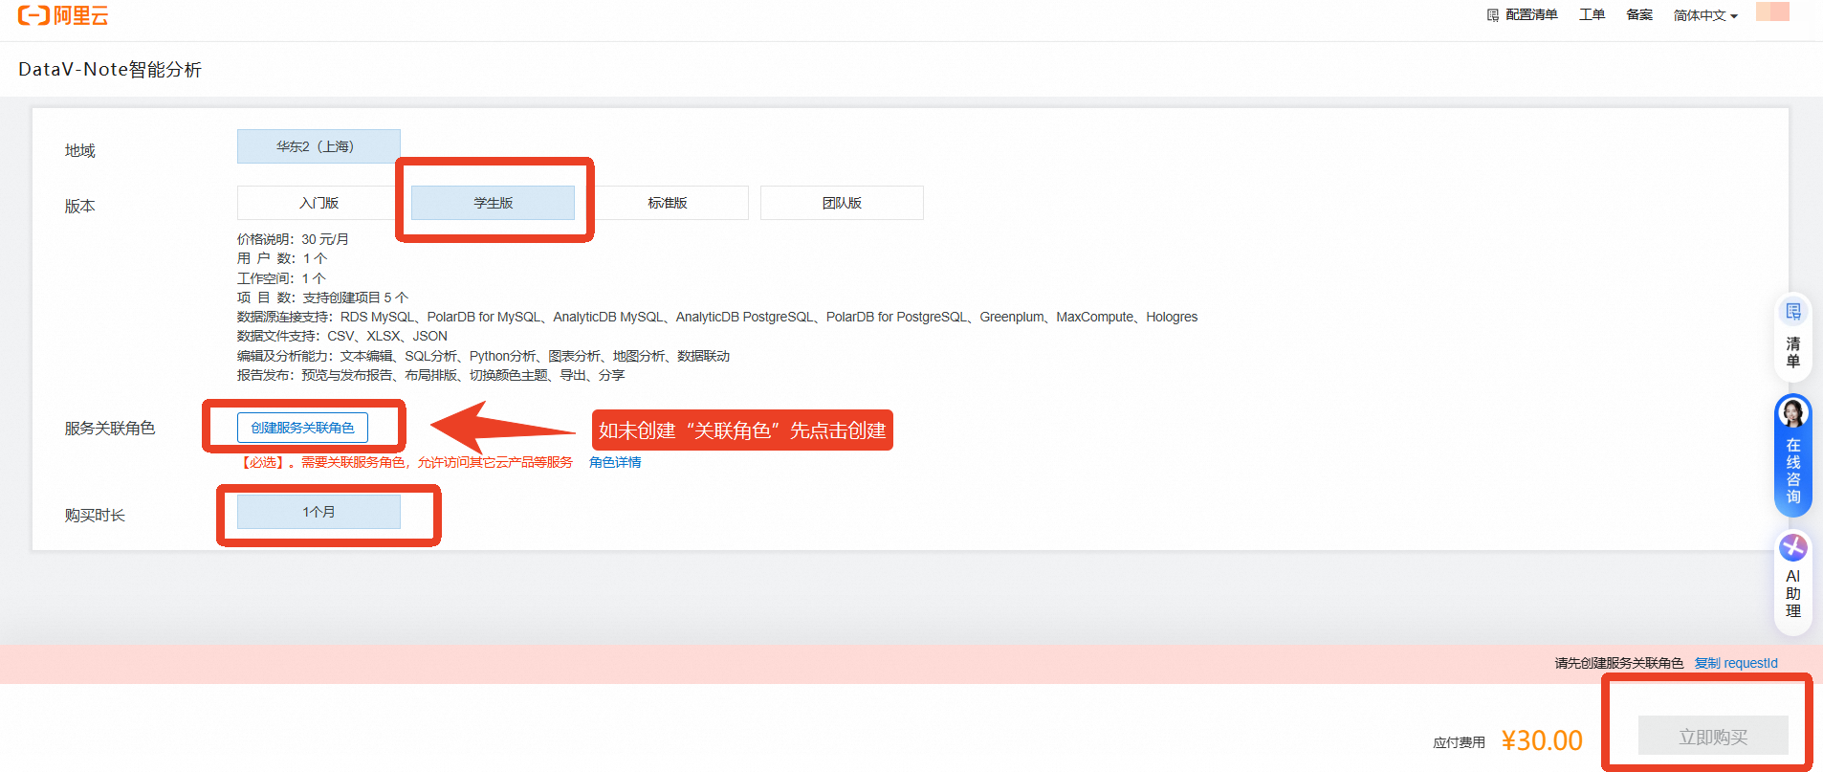Select the 入门版 edition

[x=318, y=203]
